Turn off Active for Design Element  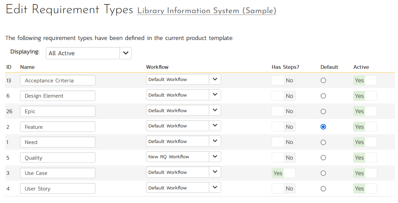pos(365,96)
